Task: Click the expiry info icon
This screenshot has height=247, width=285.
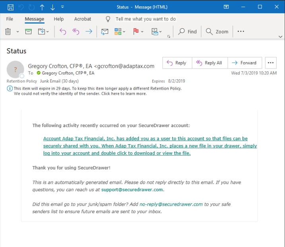Action: 10,88
